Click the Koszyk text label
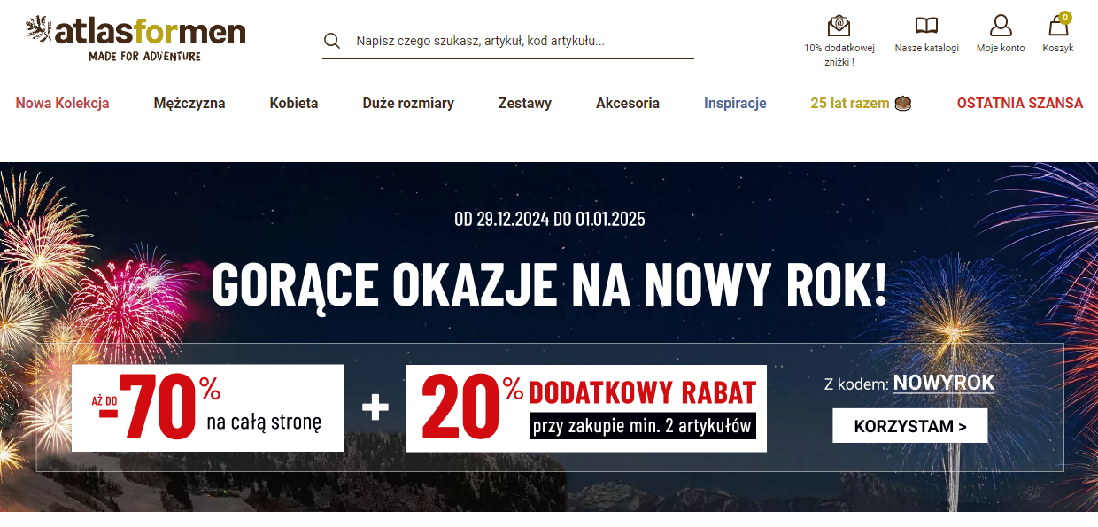 click(x=1058, y=48)
